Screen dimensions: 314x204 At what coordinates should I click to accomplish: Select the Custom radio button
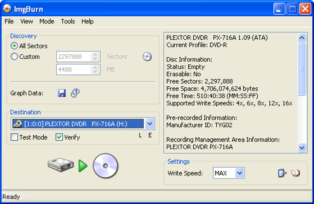coord(14,57)
